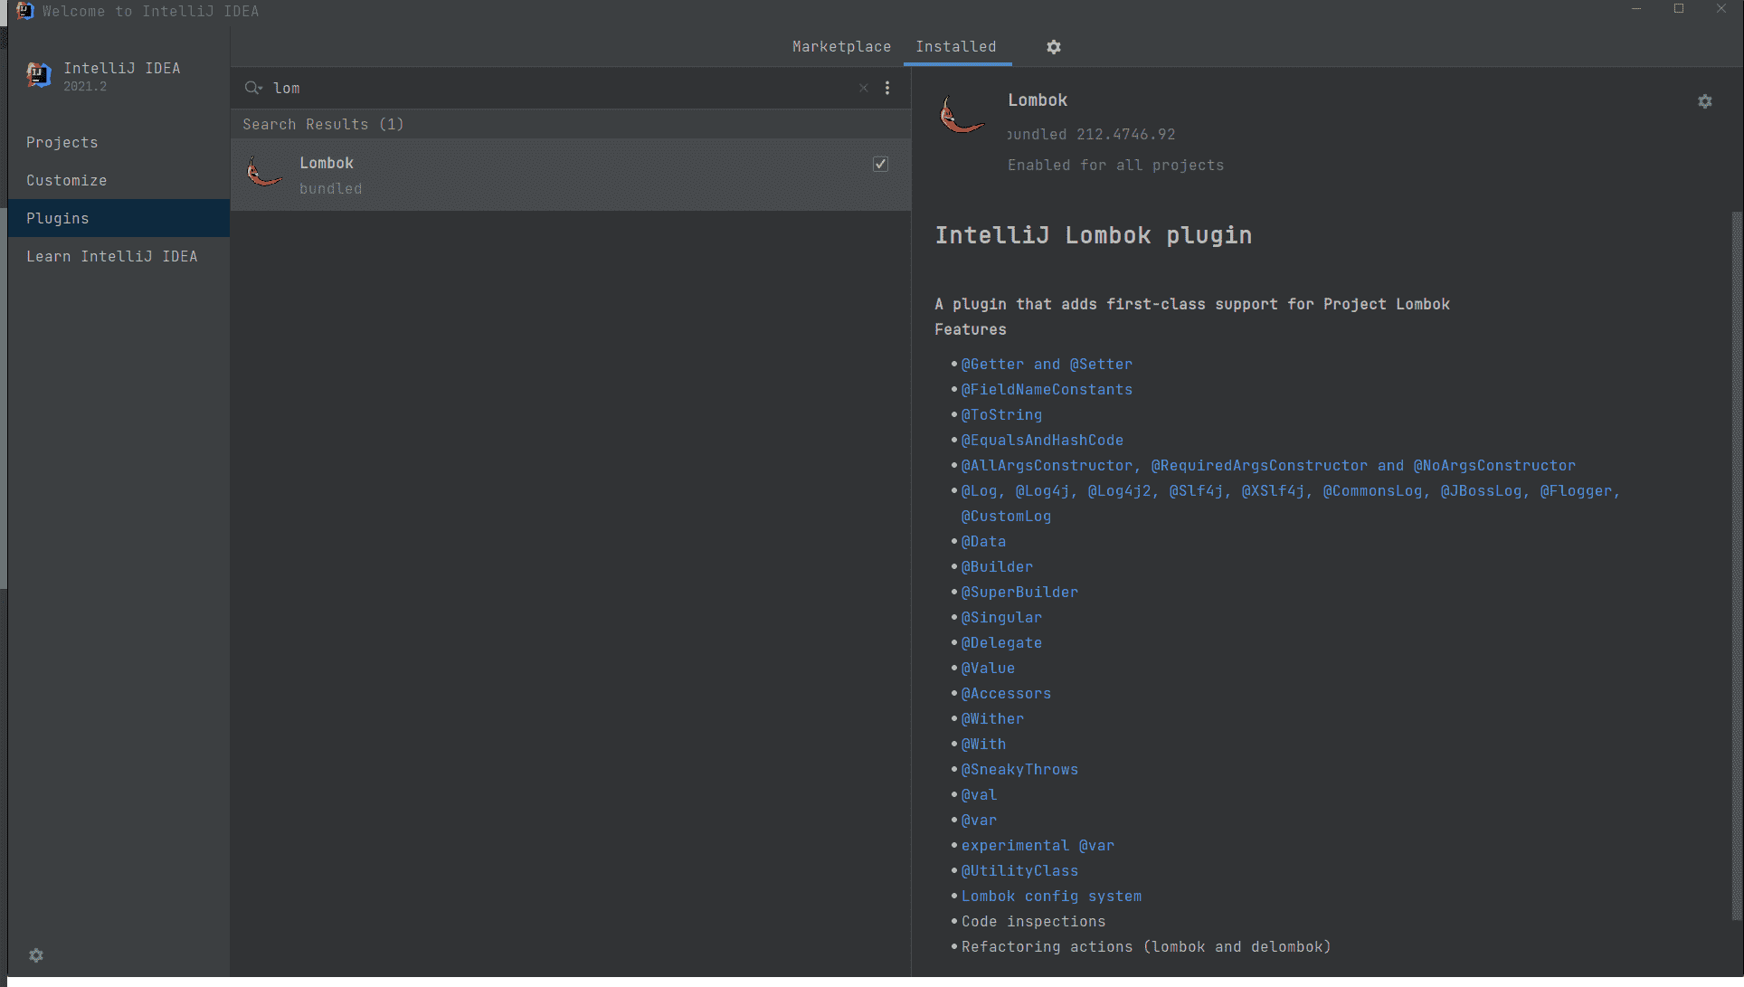Open the @Getter and @Setter link
1744x987 pixels.
1046,365
